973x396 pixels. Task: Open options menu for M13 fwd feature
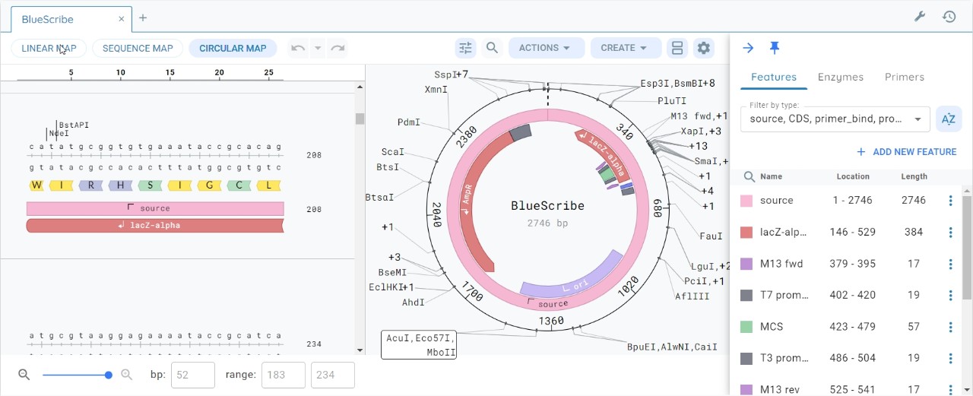950,264
